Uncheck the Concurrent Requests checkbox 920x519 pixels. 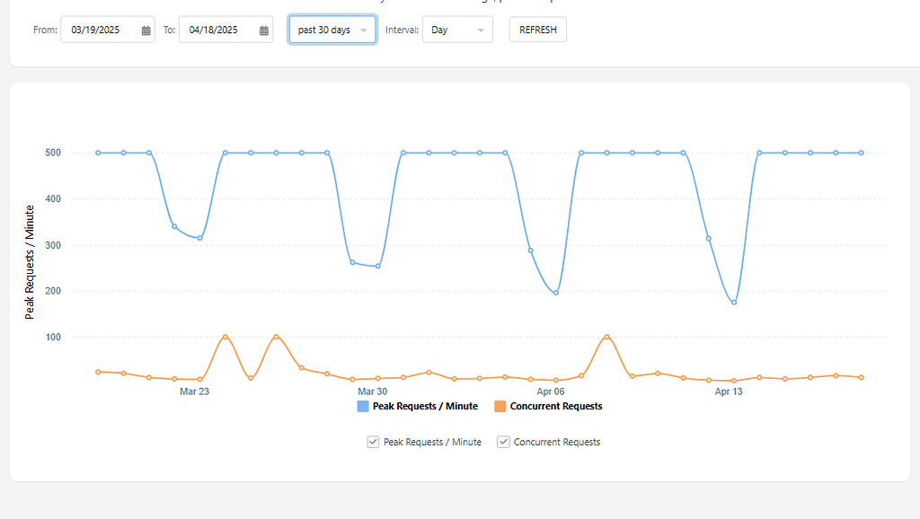pyautogui.click(x=503, y=441)
